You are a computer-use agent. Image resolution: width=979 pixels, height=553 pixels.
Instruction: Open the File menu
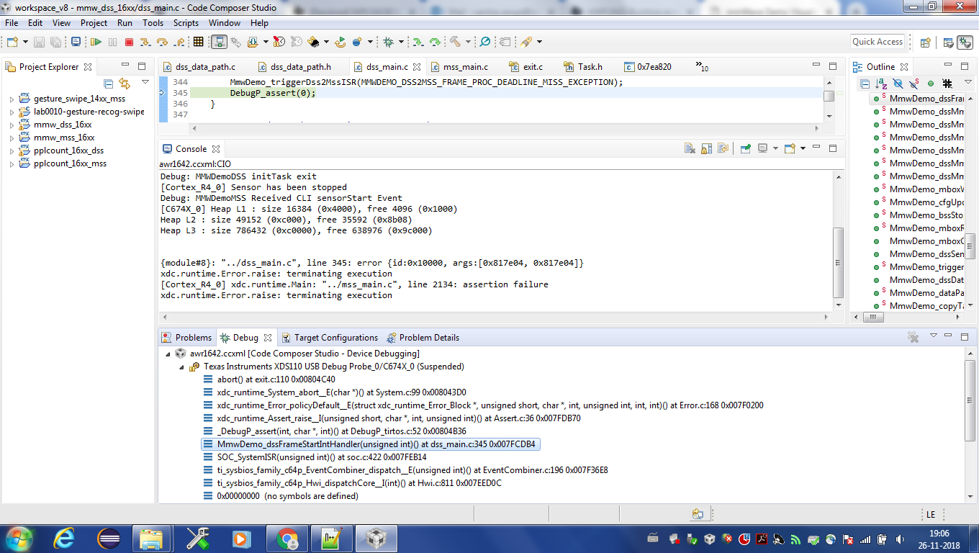point(12,23)
